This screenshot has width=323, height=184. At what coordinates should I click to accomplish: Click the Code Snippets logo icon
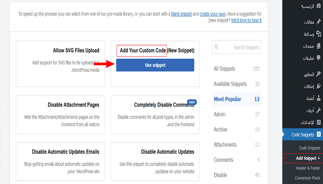point(318,134)
